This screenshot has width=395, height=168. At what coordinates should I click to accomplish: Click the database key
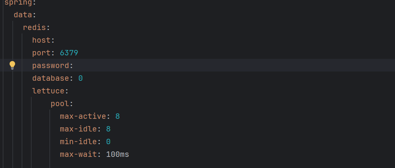tap(51, 78)
